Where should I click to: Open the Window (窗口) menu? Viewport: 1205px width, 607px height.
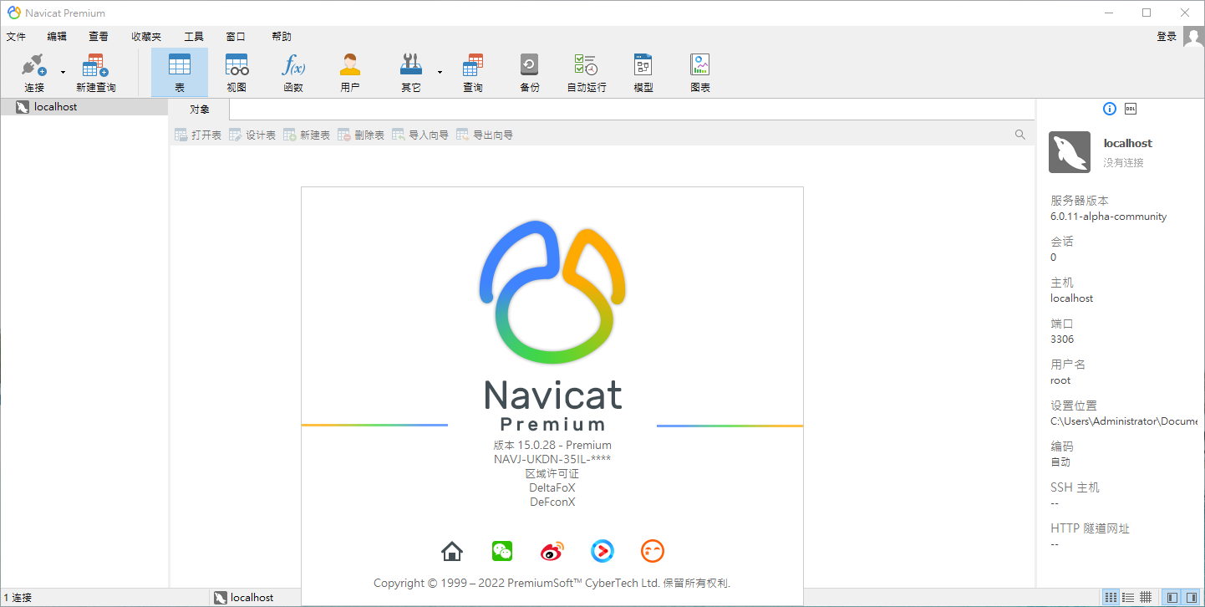(x=236, y=37)
